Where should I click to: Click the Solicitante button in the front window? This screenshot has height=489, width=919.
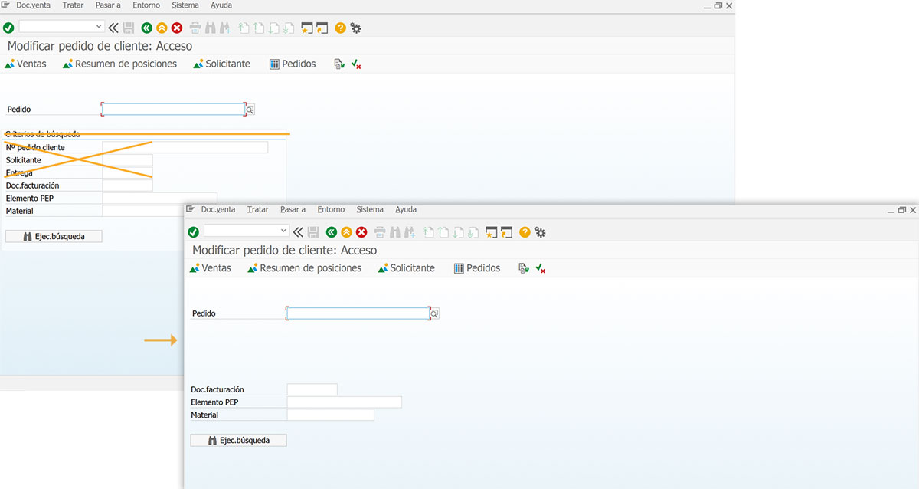(x=407, y=268)
